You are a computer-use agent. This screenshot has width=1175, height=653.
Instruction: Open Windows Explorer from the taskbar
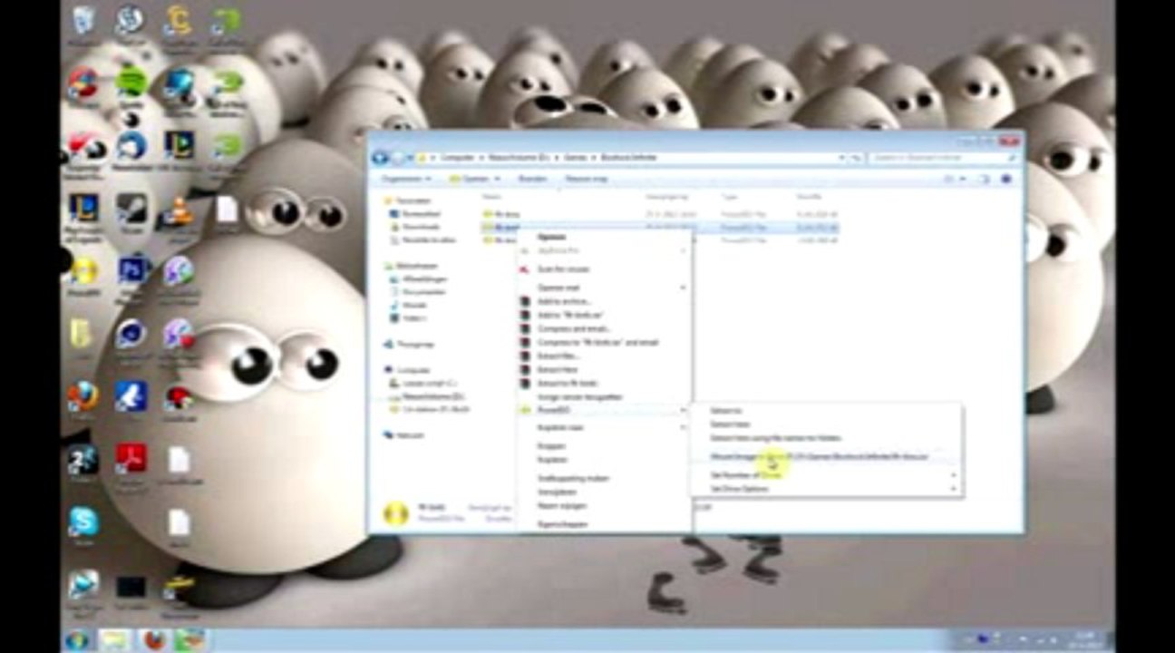[115, 640]
